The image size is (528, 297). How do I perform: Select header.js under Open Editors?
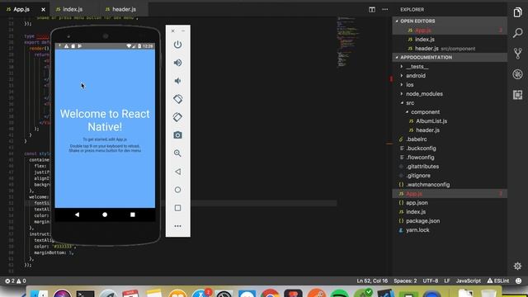coord(450,49)
